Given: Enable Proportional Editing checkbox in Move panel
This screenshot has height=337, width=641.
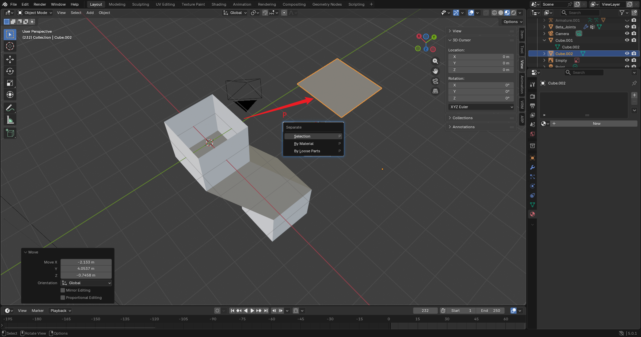Looking at the screenshot, I should click(63, 298).
